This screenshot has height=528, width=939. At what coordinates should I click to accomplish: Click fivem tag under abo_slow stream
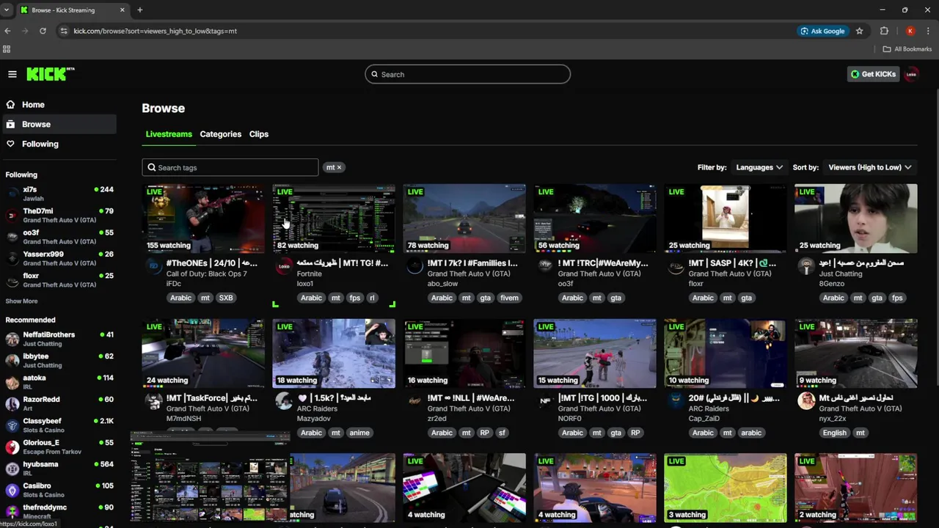pyautogui.click(x=509, y=298)
